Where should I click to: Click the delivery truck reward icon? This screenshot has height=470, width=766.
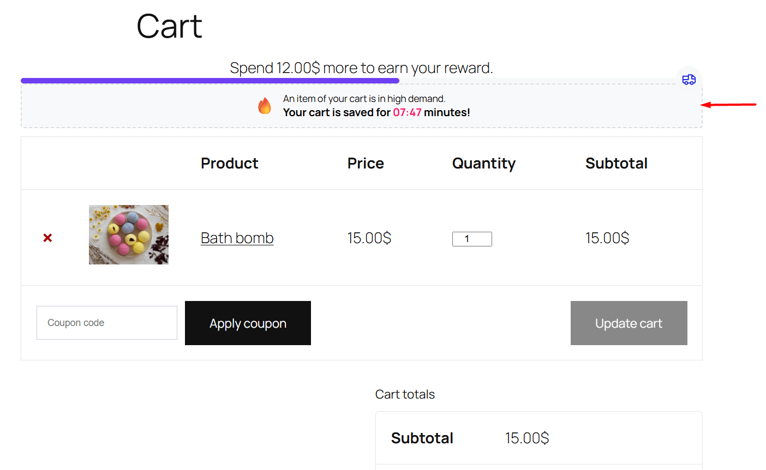coord(689,80)
